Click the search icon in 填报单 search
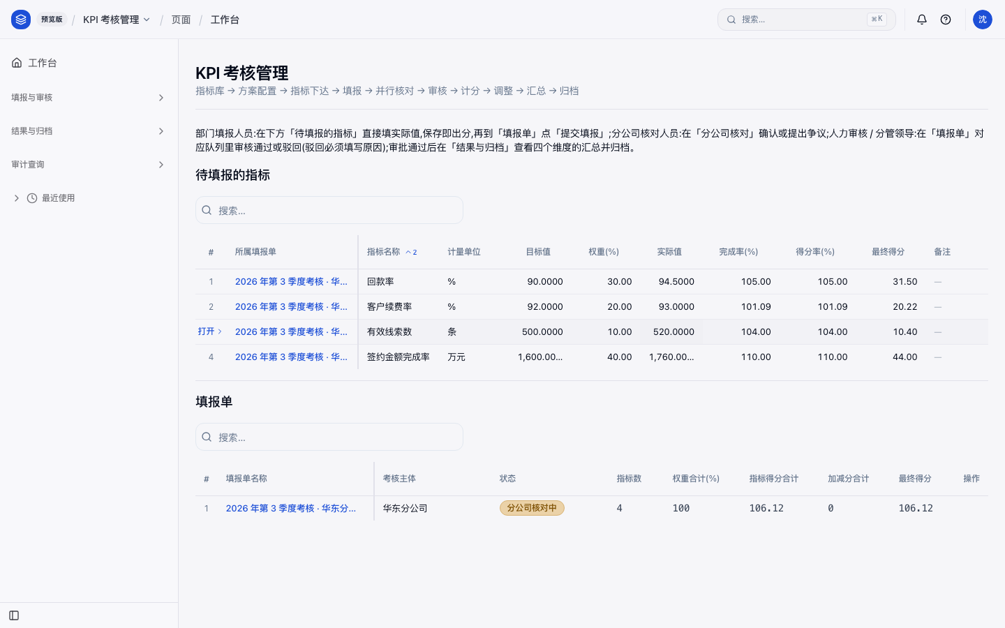The height and width of the screenshot is (628, 1005). (x=207, y=437)
